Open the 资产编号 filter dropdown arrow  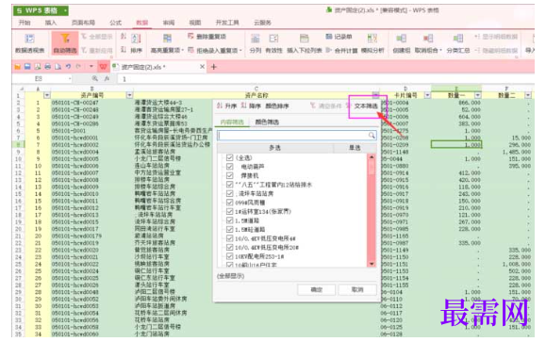[x=129, y=95]
